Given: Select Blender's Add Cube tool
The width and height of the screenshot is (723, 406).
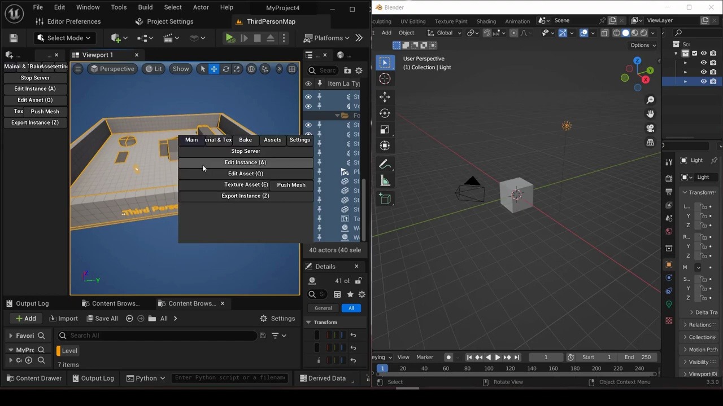Looking at the screenshot, I should (x=385, y=199).
